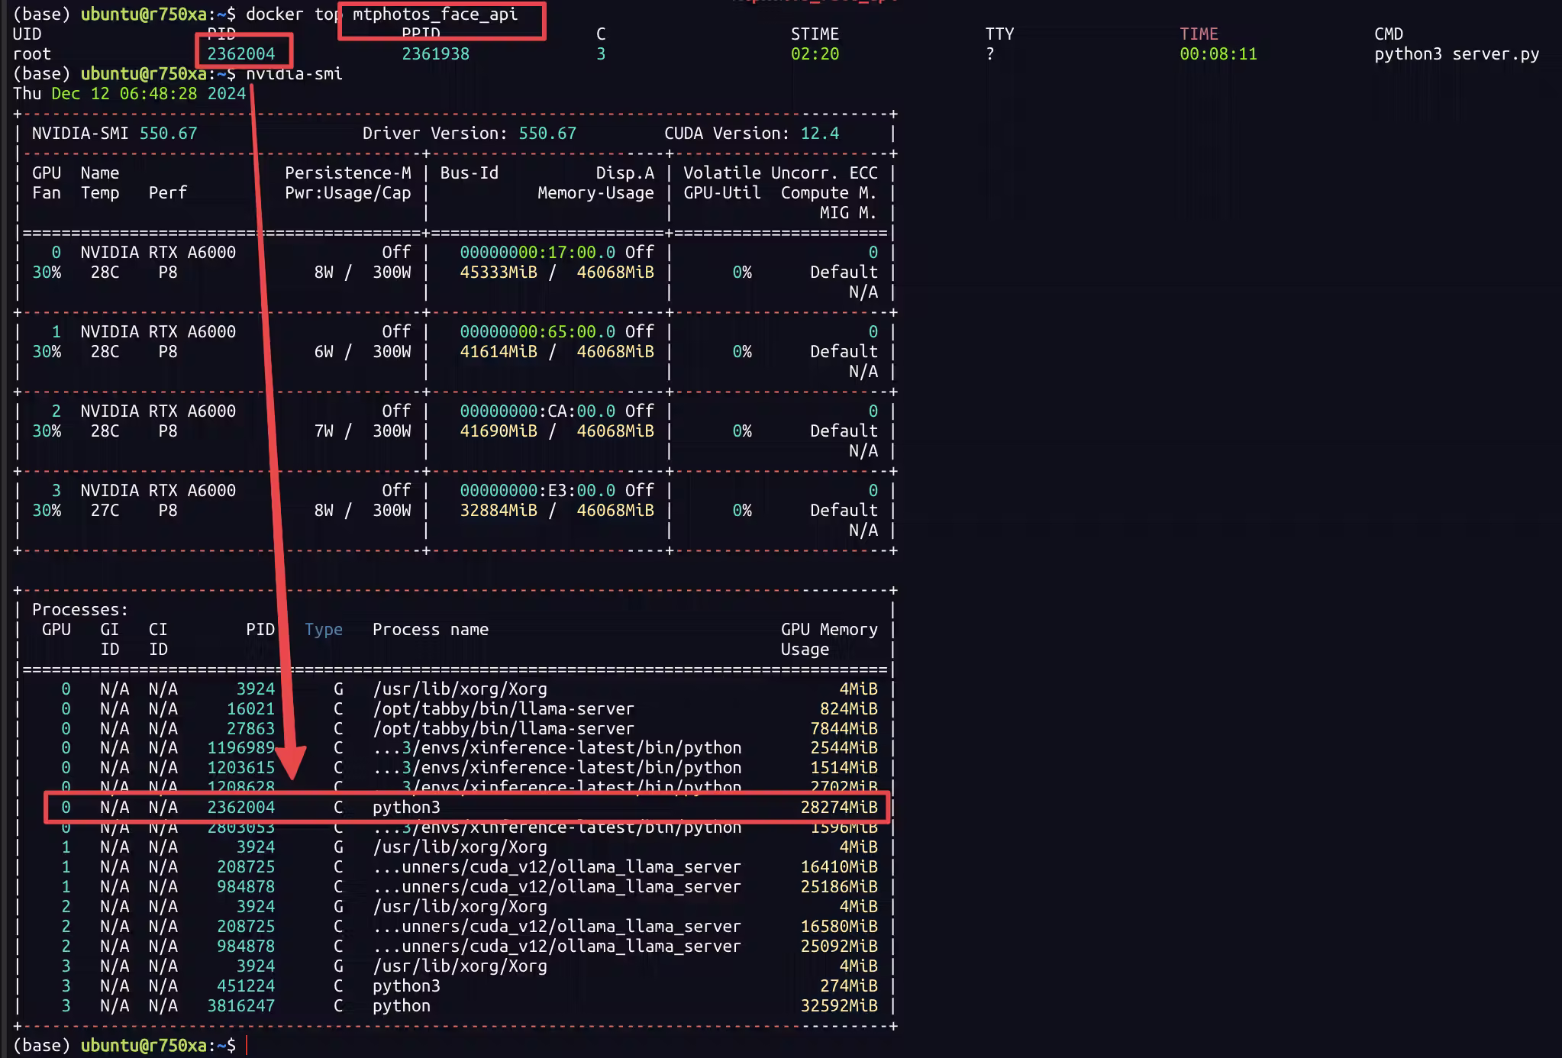Click GPU 3 memory usage 32884MiB
1562x1058 pixels.
(498, 510)
